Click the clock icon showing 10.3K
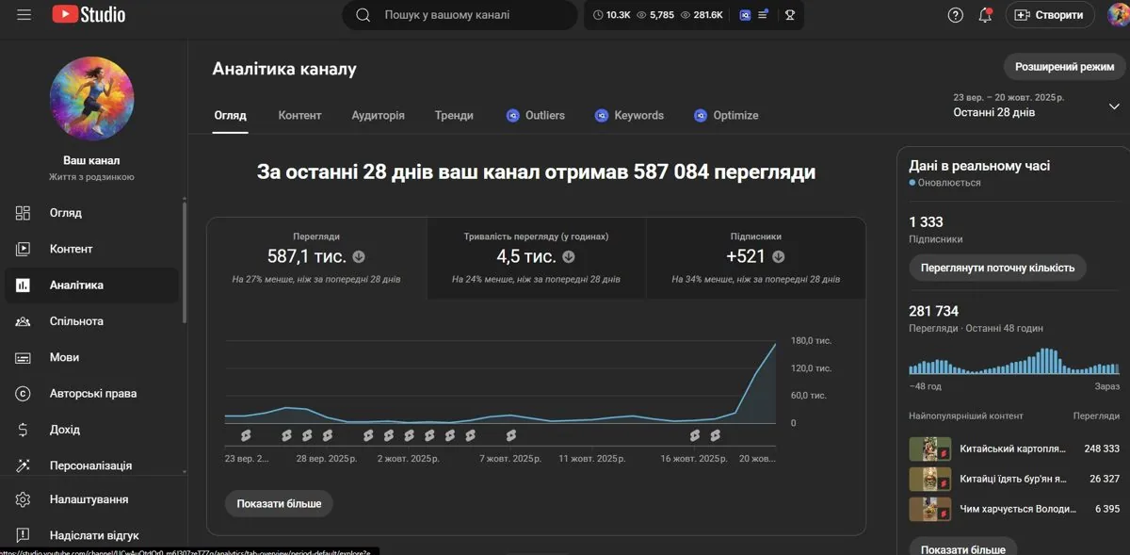 pyautogui.click(x=599, y=15)
